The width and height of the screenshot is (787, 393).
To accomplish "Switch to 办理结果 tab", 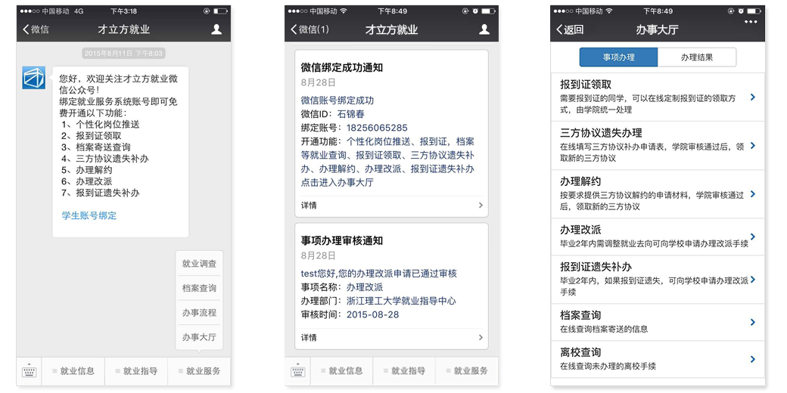I will pyautogui.click(x=697, y=57).
